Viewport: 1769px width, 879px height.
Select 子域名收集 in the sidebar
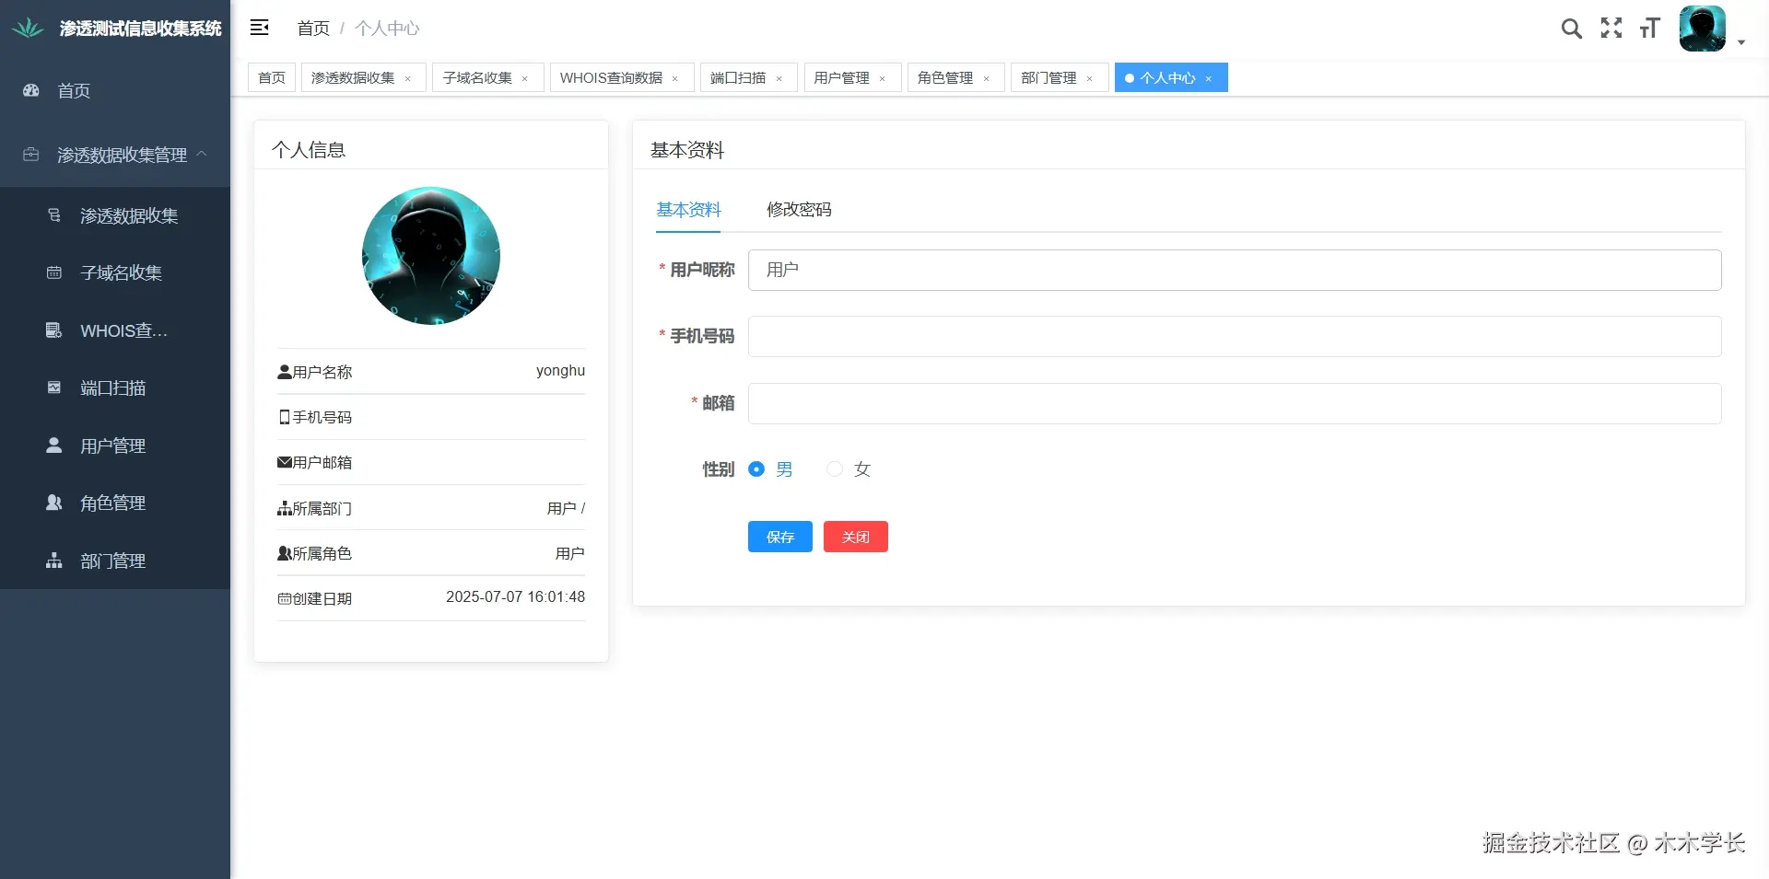120,272
